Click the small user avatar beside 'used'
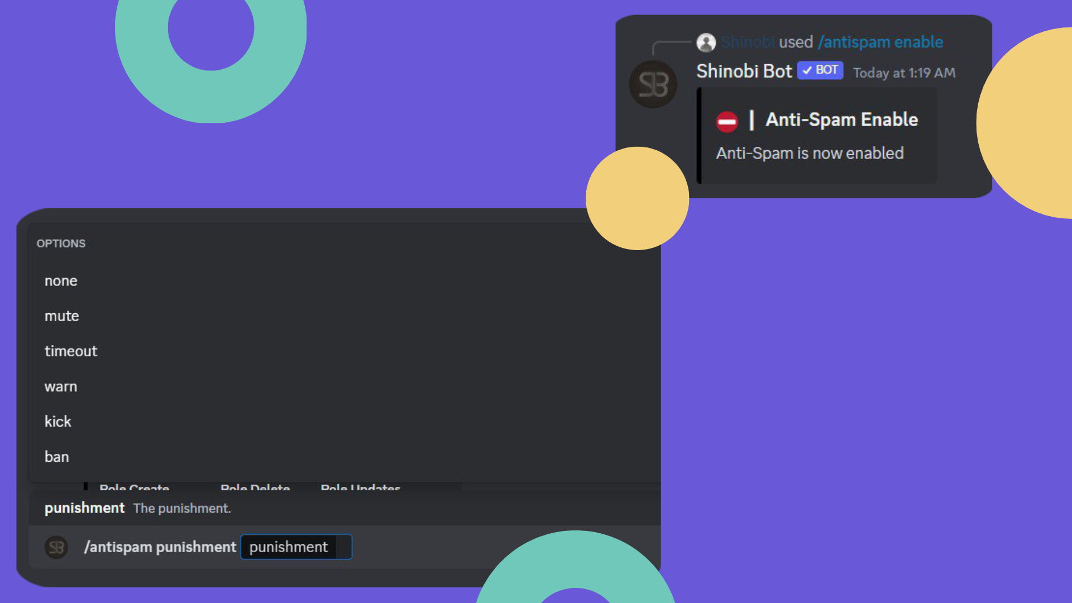The image size is (1072, 603). pos(706,42)
